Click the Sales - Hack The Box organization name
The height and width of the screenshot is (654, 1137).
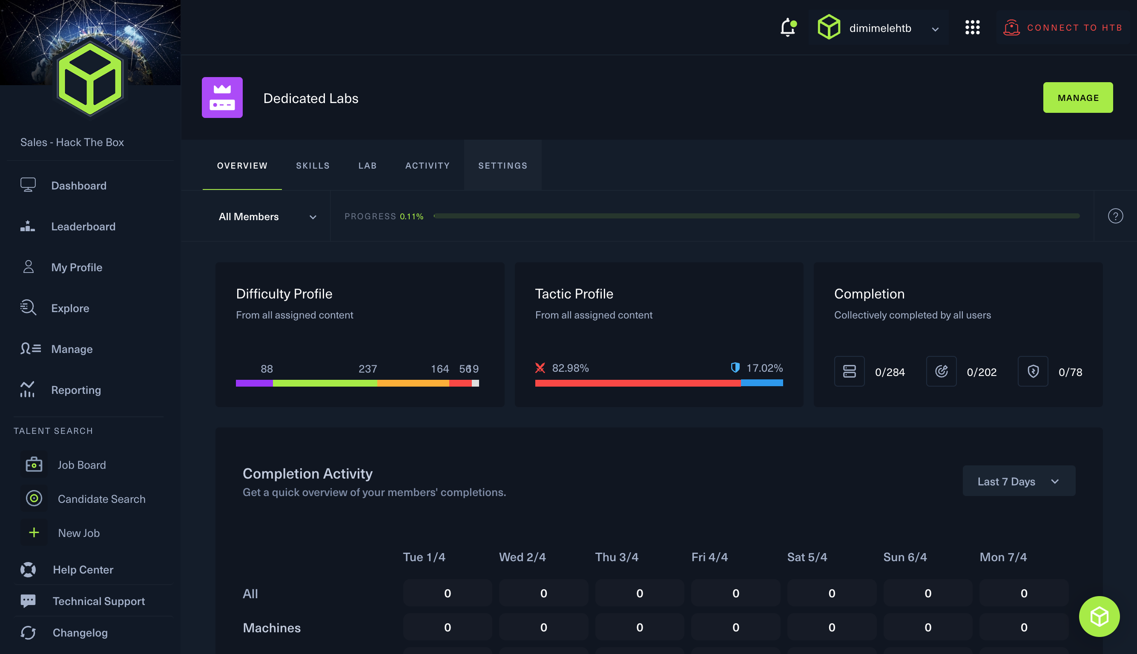[x=72, y=142]
